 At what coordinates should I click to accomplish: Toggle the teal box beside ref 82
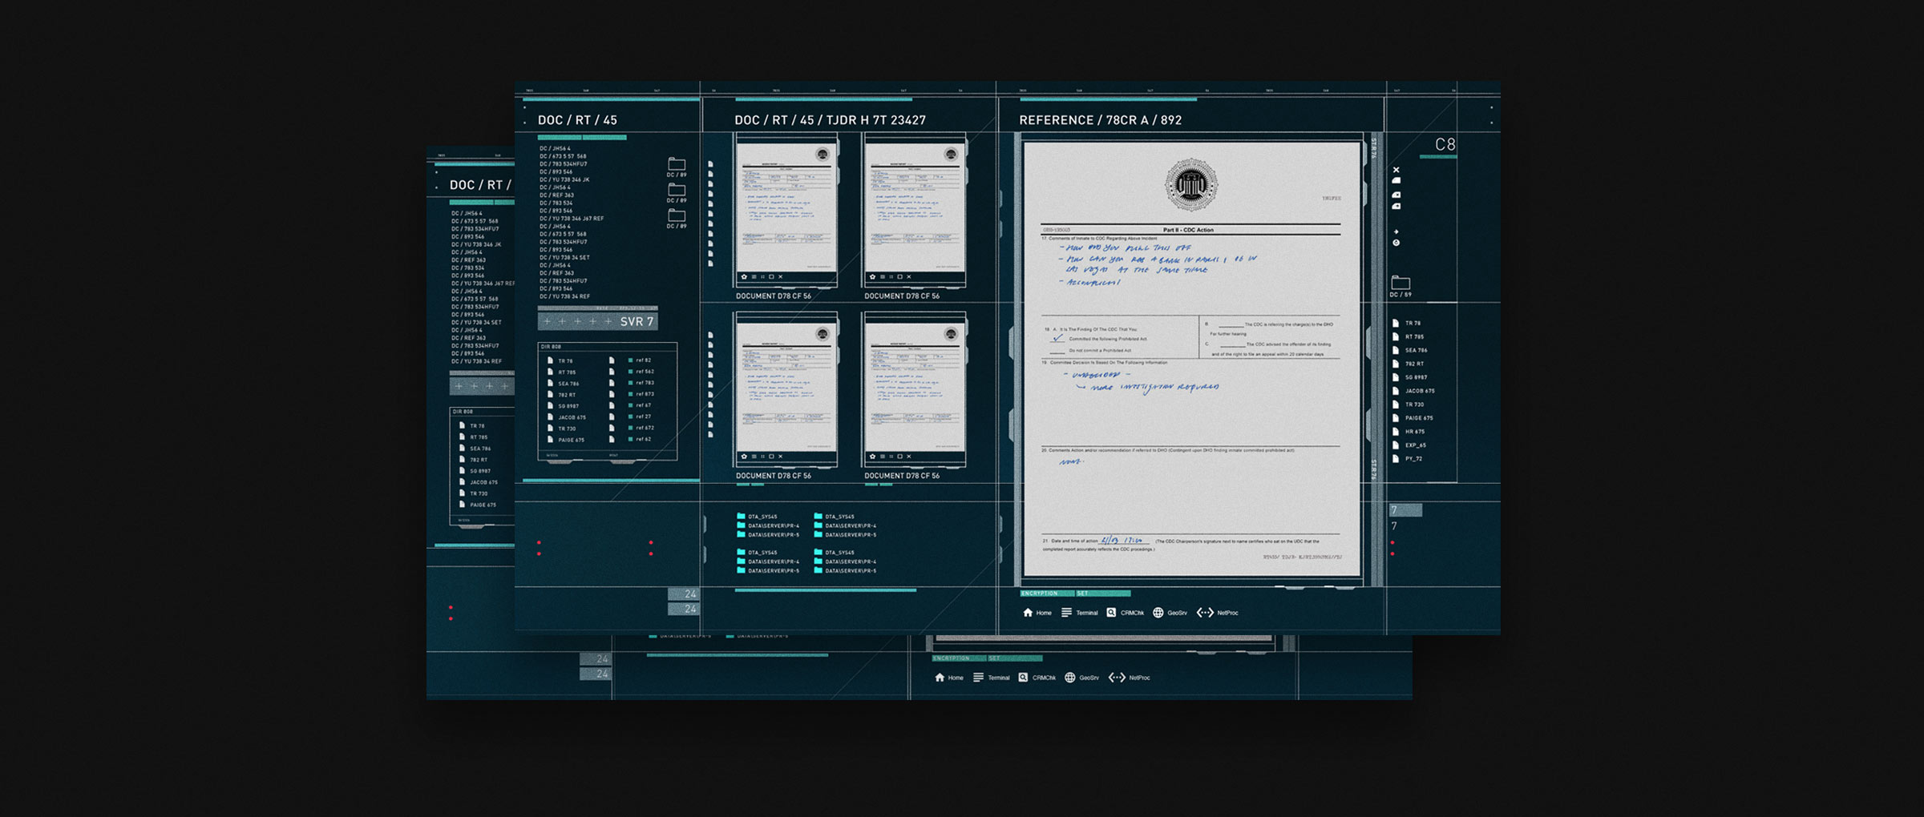pyautogui.click(x=631, y=360)
